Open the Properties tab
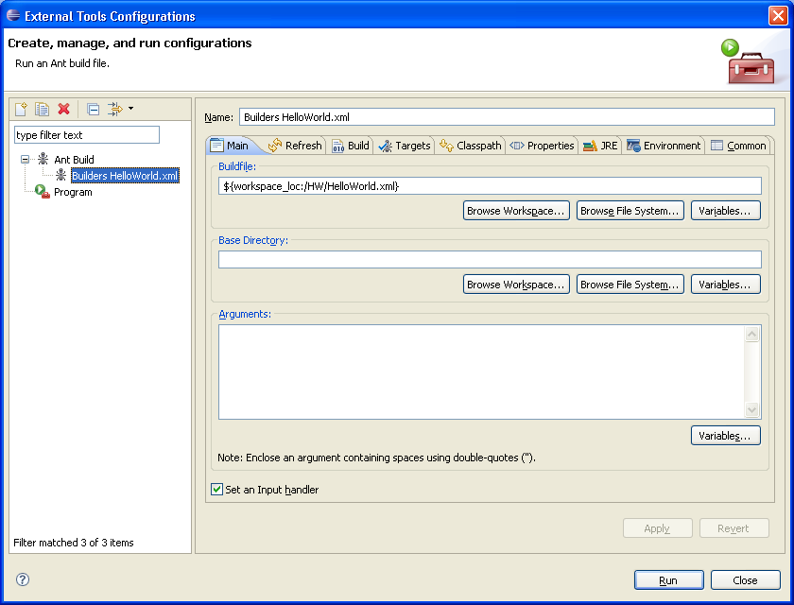This screenshot has height=605, width=794. [542, 146]
